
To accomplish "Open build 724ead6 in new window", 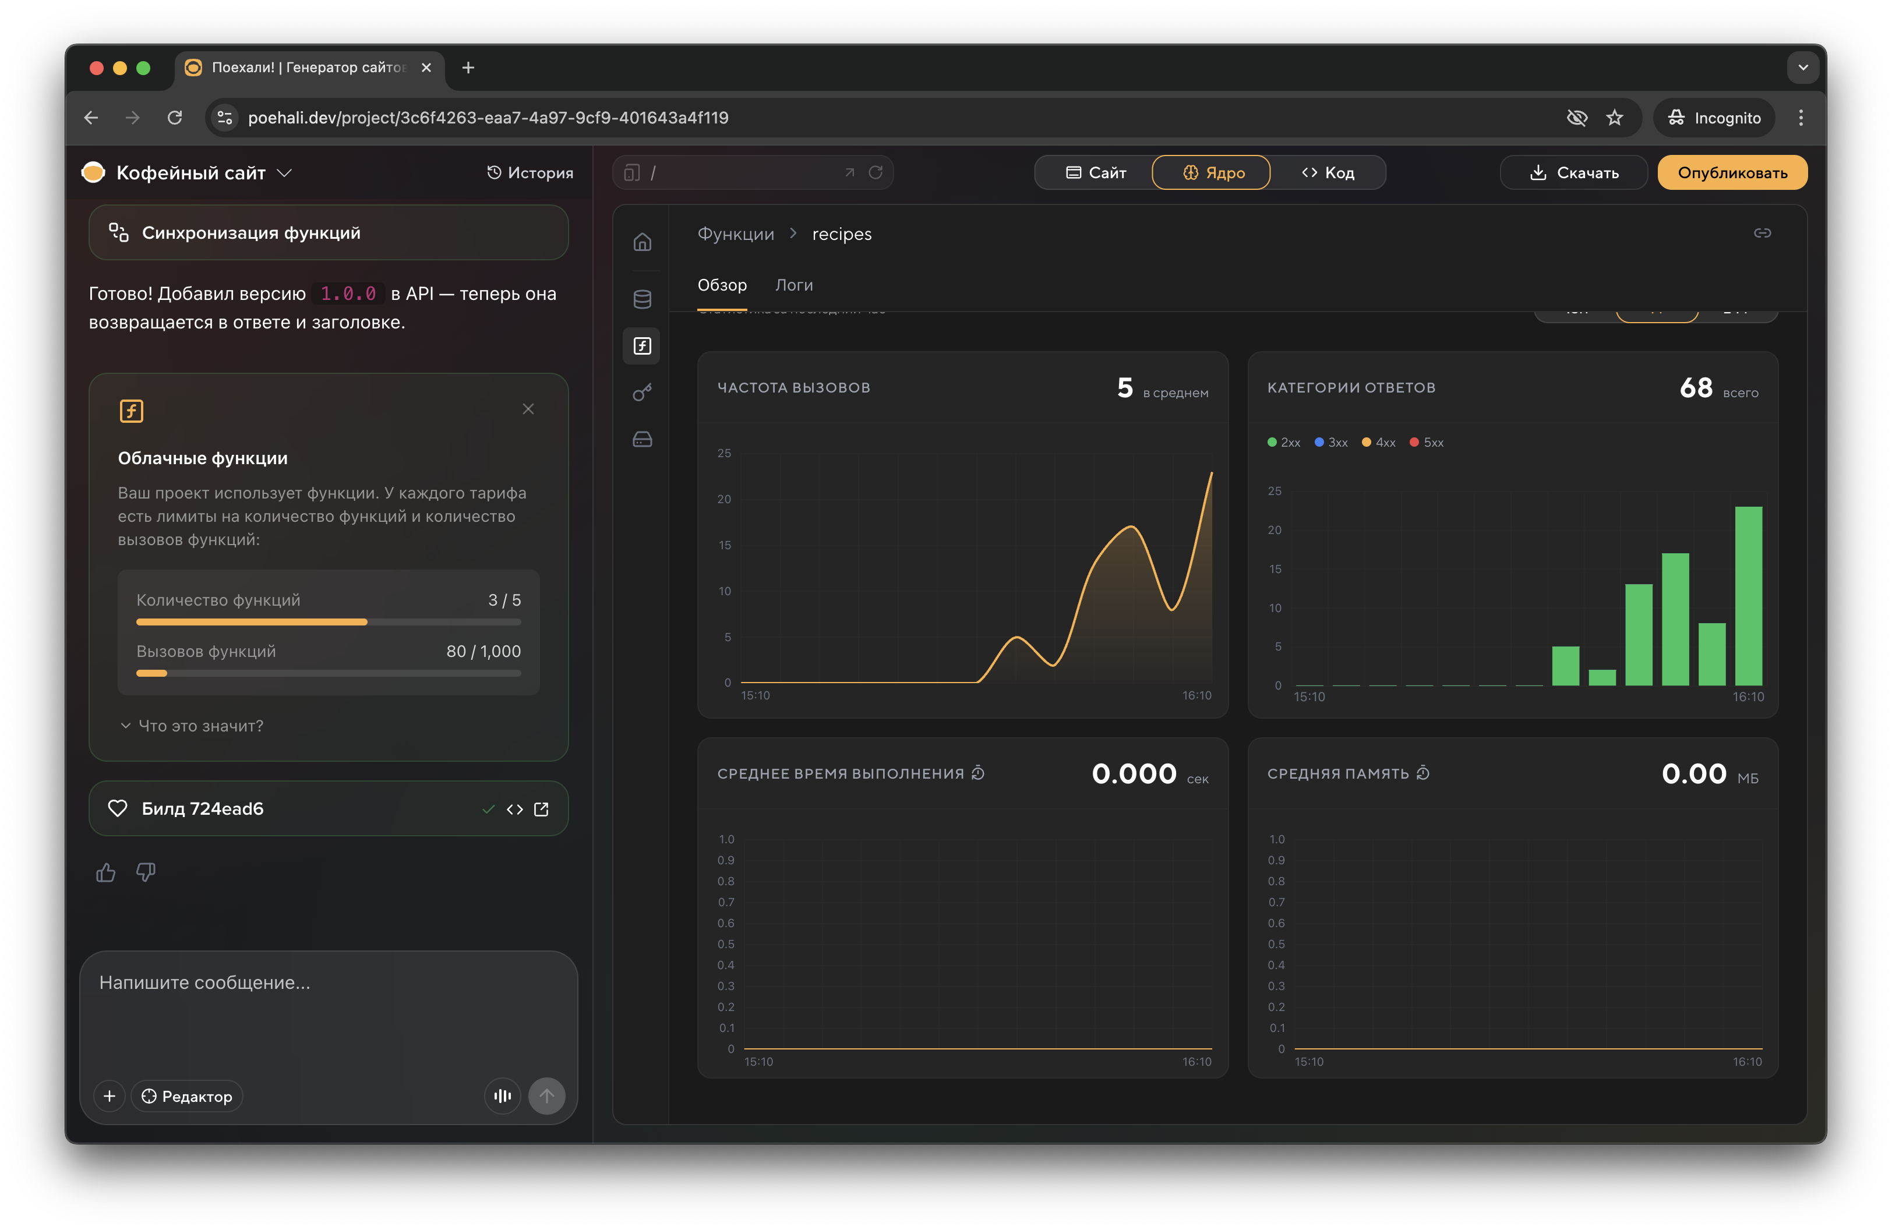I will click(541, 809).
